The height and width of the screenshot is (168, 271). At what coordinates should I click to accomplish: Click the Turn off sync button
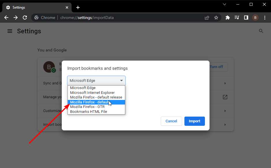[219, 67]
